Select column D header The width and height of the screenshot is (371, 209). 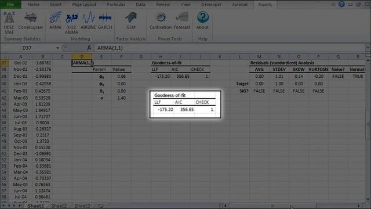click(x=82, y=57)
